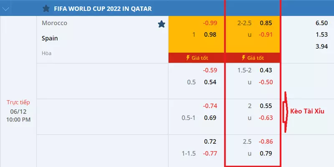Open the Morocco team name link
Viewport: 334px width, 167px height.
55,23
